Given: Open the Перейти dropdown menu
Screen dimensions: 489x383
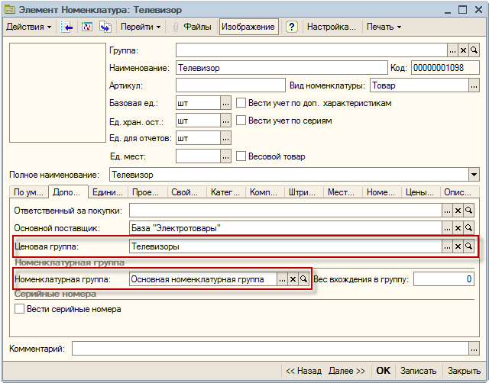Looking at the screenshot, I should tap(141, 27).
